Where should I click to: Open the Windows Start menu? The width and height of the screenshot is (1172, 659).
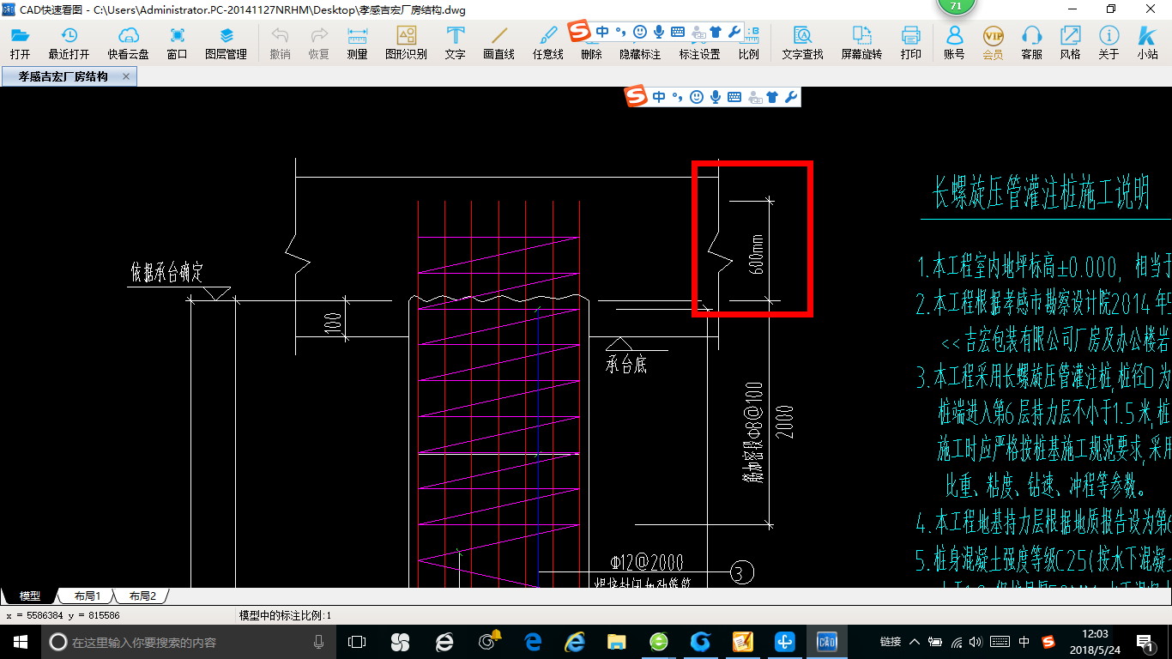21,642
